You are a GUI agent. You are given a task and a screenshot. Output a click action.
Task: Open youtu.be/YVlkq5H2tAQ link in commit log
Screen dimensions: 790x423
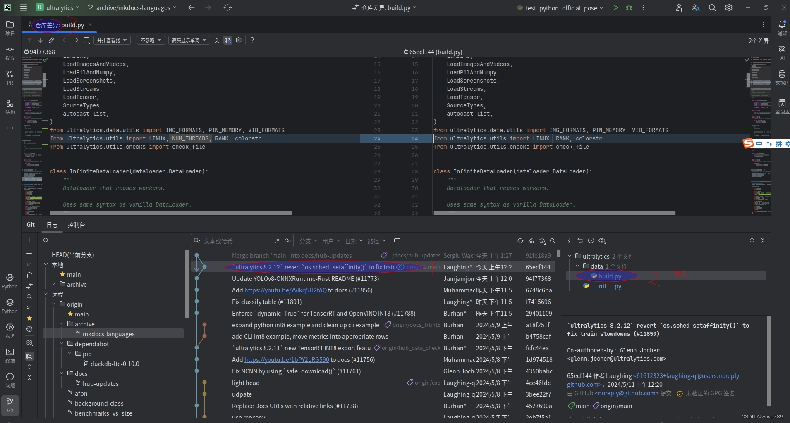pos(285,290)
